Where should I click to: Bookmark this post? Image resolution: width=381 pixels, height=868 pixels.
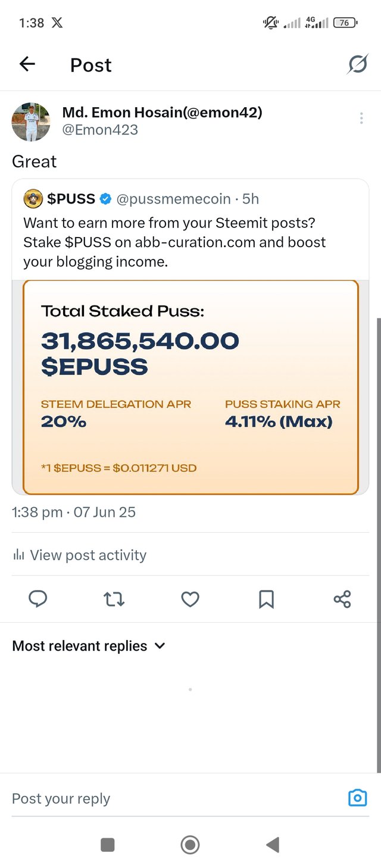[x=266, y=599]
